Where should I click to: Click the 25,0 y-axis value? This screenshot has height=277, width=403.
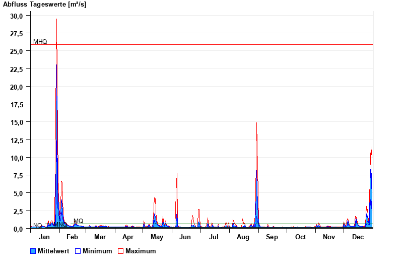(17, 52)
